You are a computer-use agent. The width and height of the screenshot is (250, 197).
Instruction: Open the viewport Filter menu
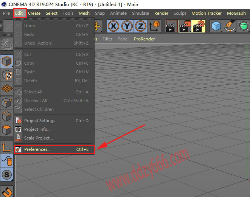(x=107, y=39)
